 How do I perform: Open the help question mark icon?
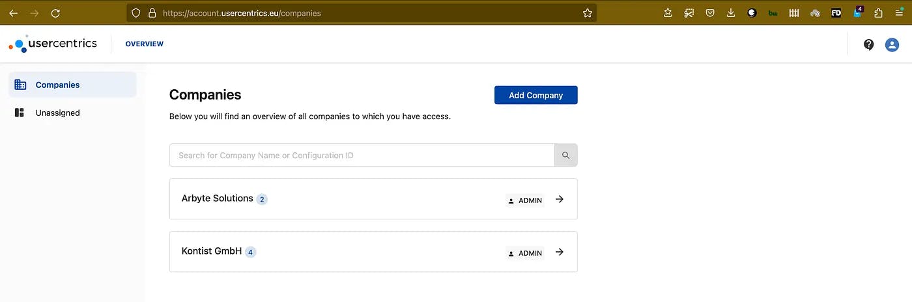click(868, 44)
